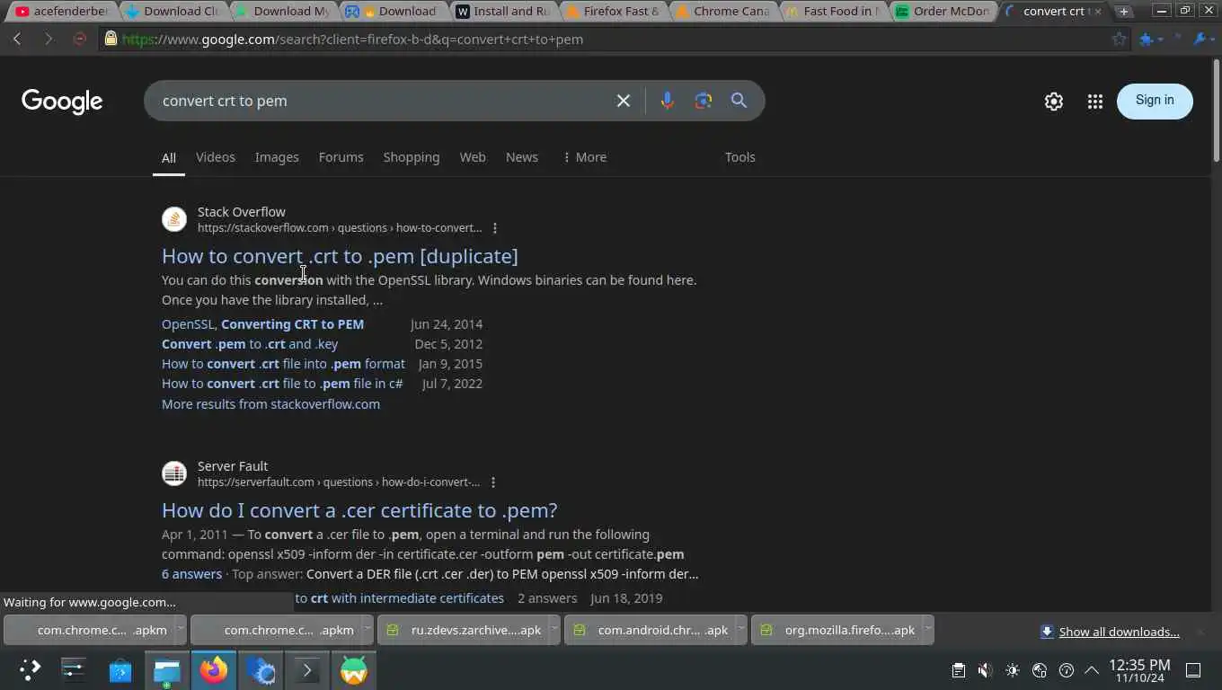Viewport: 1222px width, 690px height.
Task: Bookmark this page with the star
Action: pos(1119,39)
